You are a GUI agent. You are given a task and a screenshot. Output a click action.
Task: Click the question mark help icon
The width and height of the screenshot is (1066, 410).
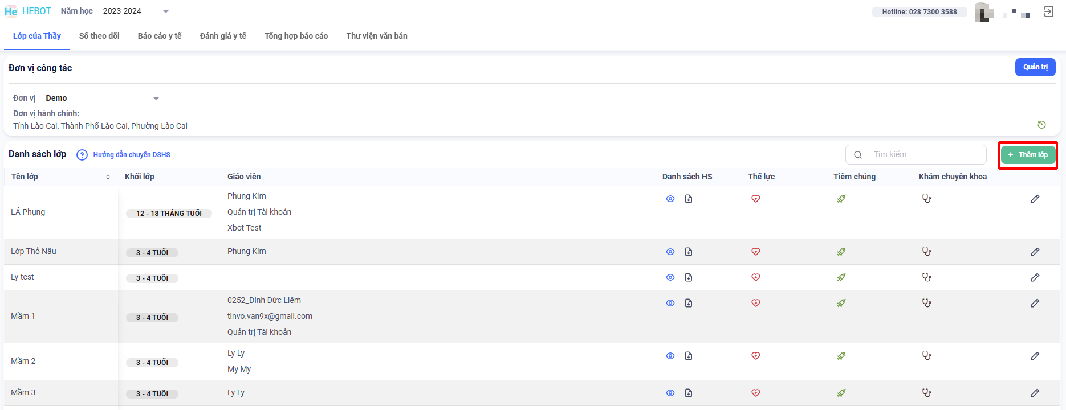click(x=82, y=155)
